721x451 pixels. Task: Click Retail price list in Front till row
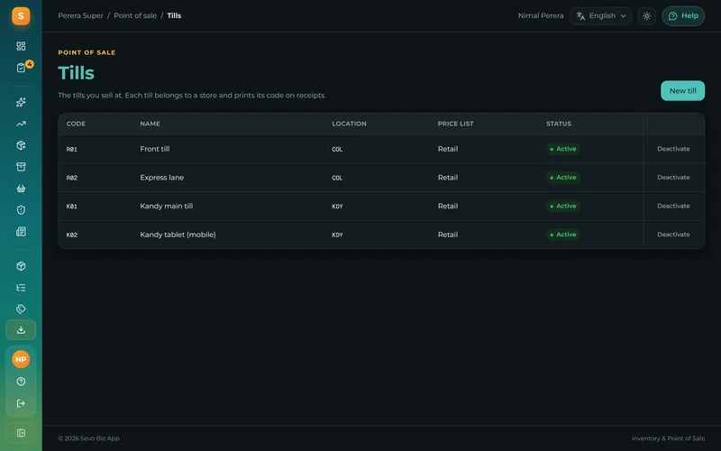click(x=447, y=149)
